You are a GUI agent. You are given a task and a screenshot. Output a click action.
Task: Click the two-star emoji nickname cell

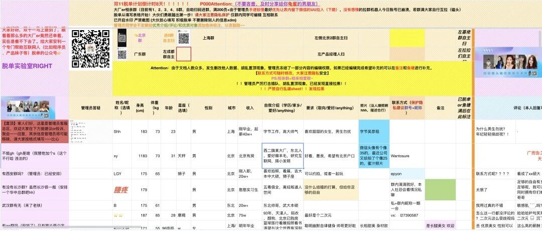[x=122, y=215]
